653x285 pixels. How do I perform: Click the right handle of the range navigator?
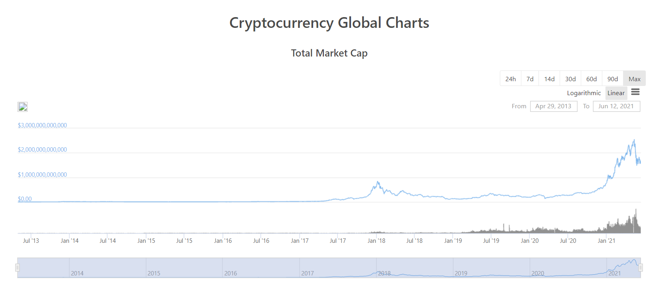click(641, 267)
